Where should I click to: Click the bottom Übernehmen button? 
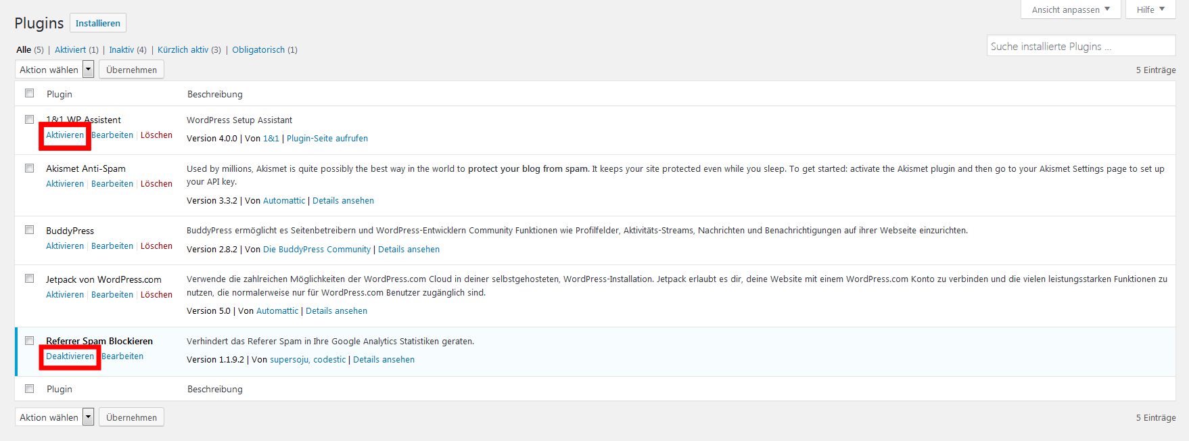(x=131, y=417)
